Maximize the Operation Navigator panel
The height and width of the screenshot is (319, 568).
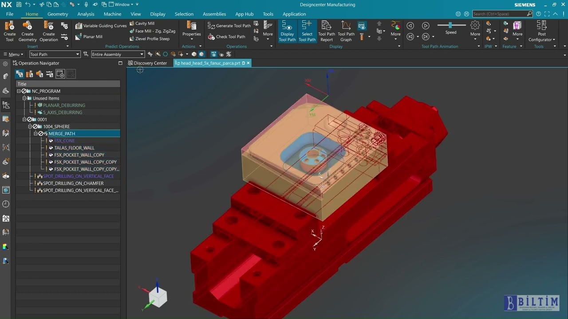[120, 63]
